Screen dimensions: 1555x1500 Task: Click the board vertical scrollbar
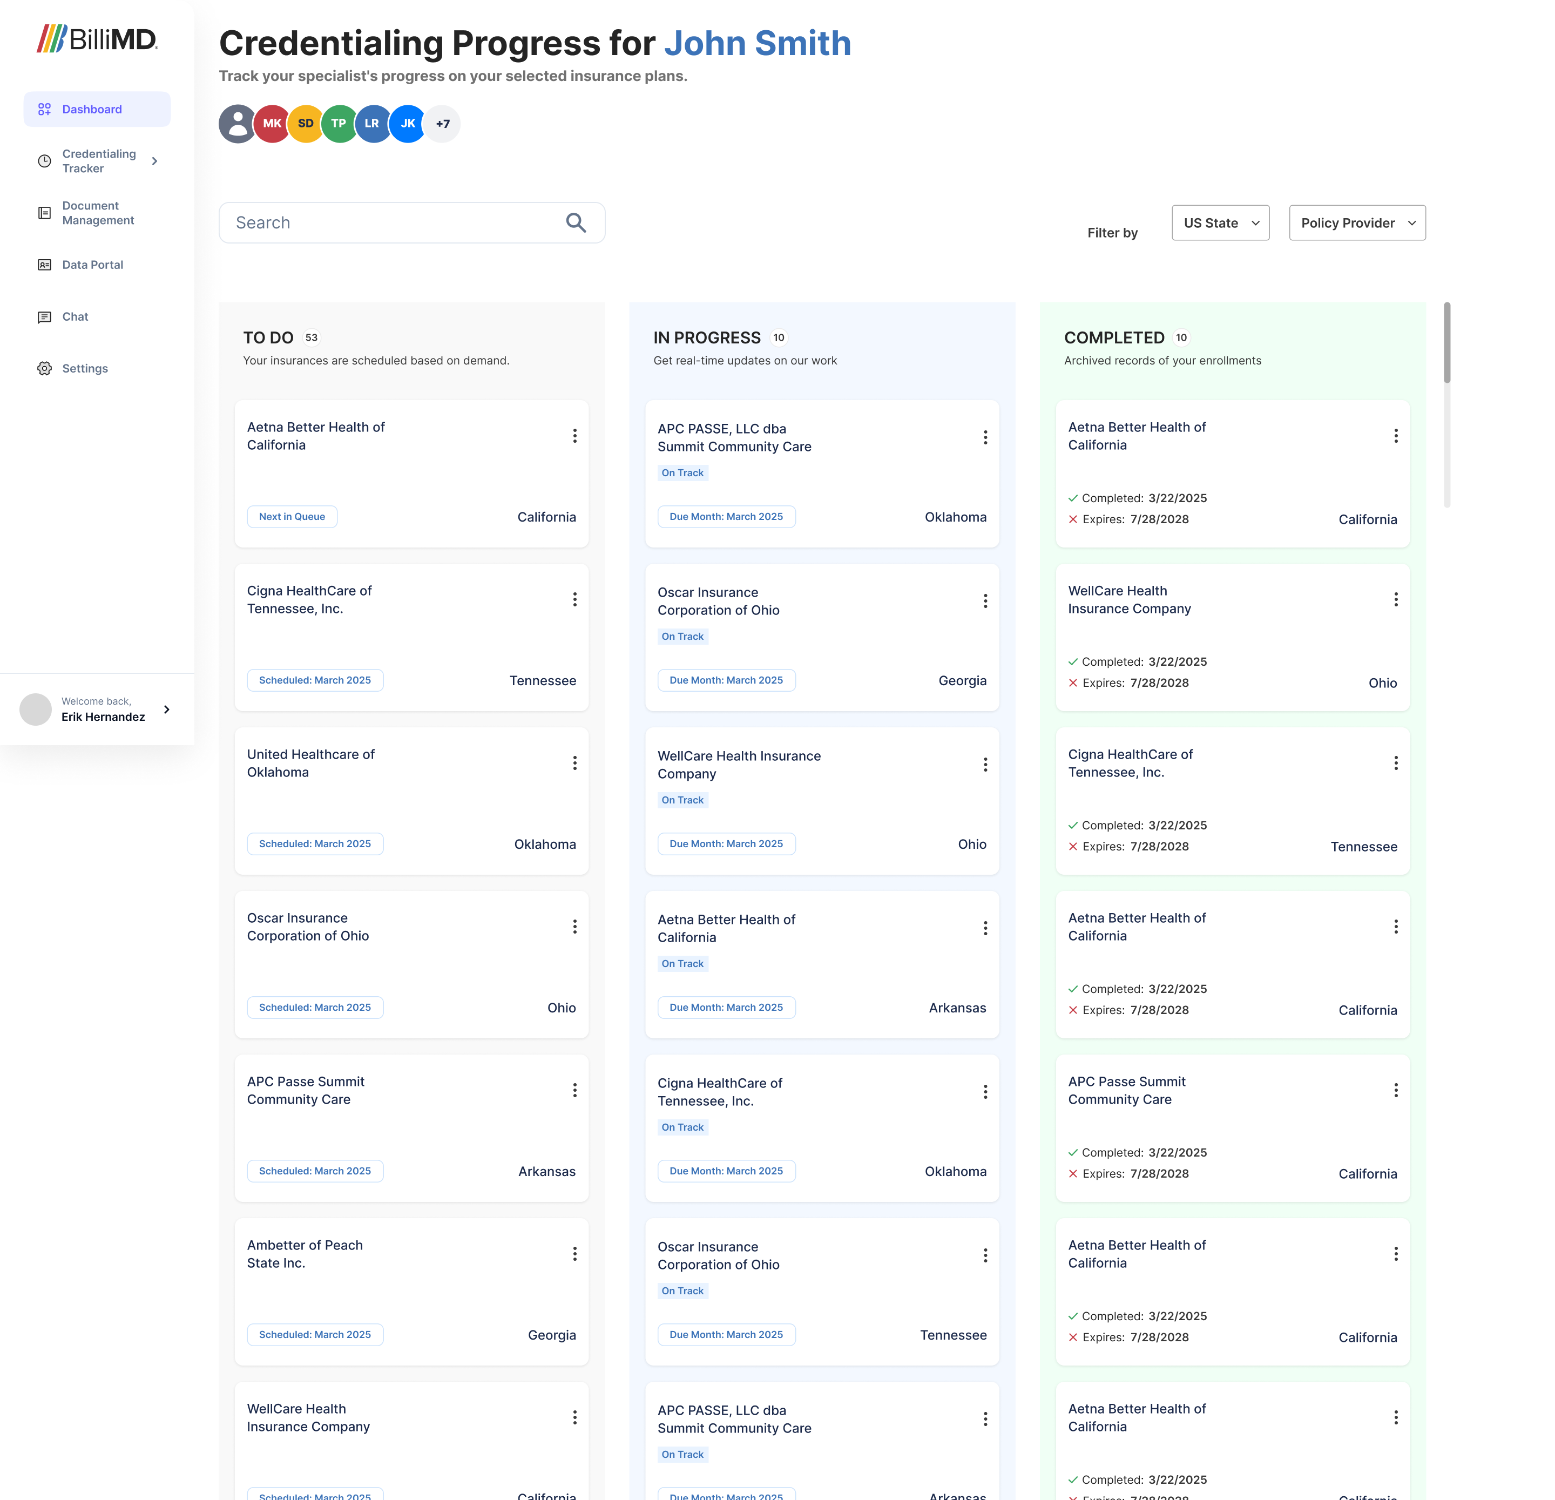1446,343
